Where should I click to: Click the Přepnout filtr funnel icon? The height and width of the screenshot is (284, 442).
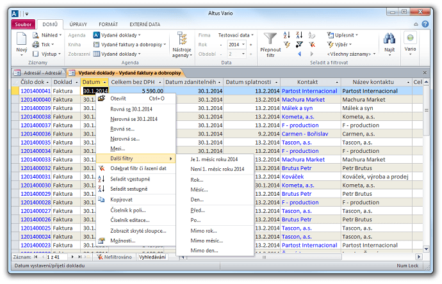click(x=270, y=38)
